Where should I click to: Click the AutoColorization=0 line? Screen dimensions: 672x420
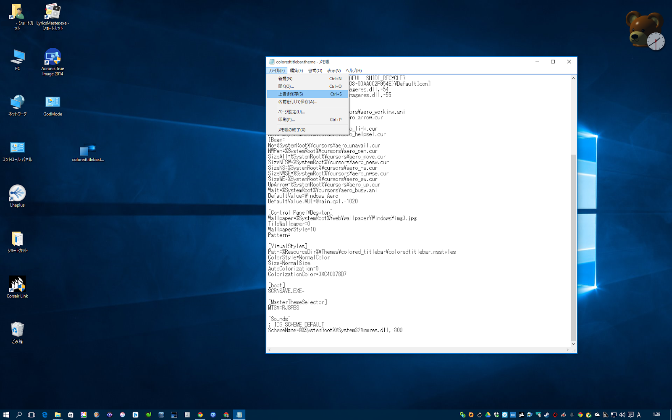coord(293,269)
